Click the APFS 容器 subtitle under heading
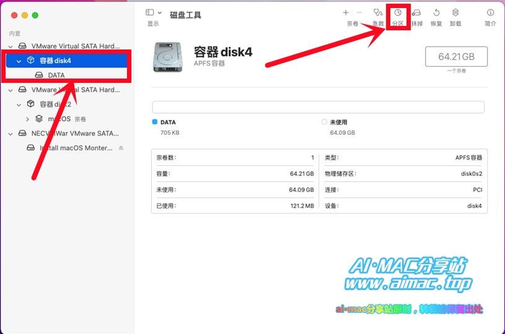 click(209, 63)
